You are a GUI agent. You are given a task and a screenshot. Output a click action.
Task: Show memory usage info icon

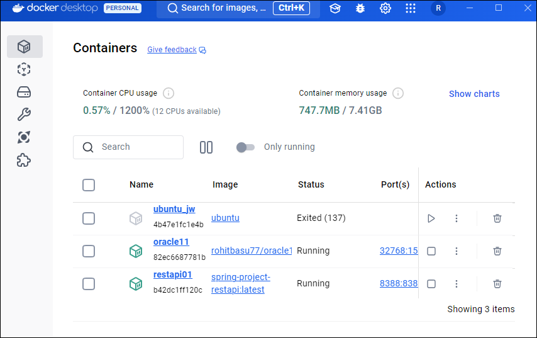tap(397, 93)
